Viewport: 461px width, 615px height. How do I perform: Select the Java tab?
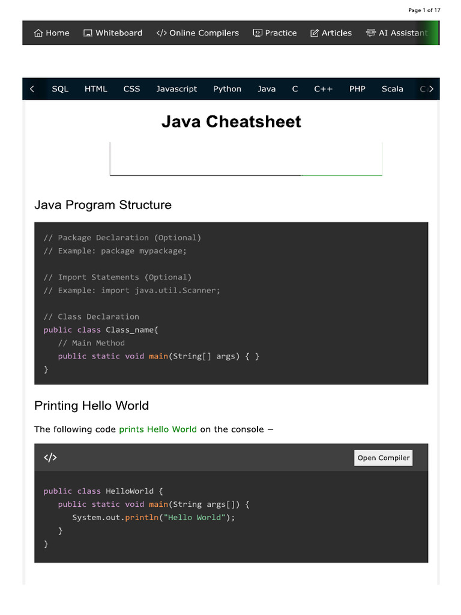click(x=267, y=89)
